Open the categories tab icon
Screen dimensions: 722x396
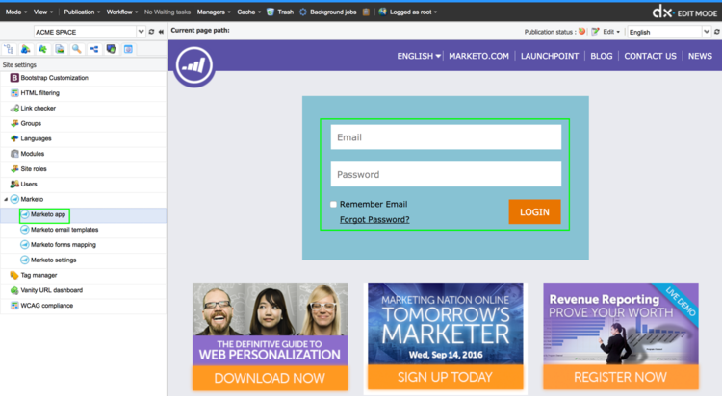[94, 49]
